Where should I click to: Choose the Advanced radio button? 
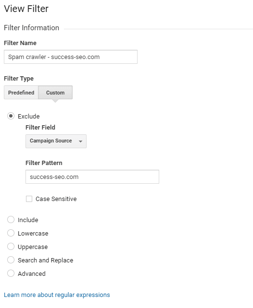tap(11, 273)
